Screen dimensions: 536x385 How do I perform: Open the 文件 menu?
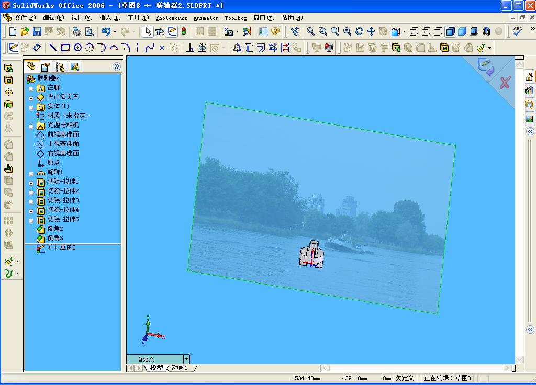[x=25, y=17]
